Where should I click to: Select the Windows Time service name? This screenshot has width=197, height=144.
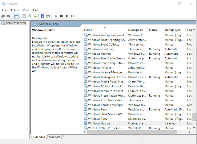click(x=98, y=119)
